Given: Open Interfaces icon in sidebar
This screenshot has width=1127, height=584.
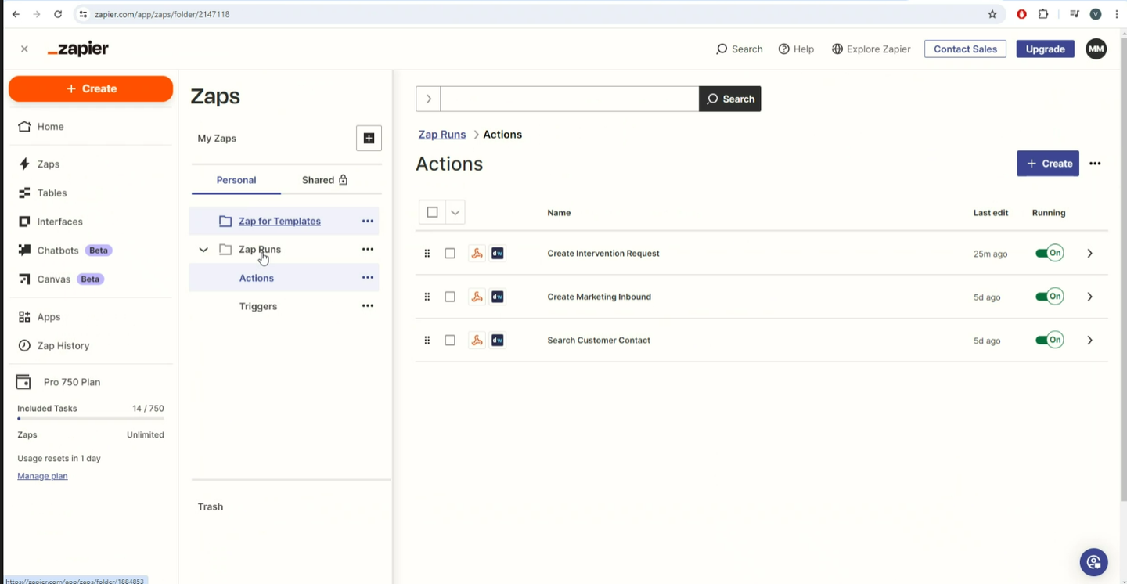Looking at the screenshot, I should pos(24,222).
